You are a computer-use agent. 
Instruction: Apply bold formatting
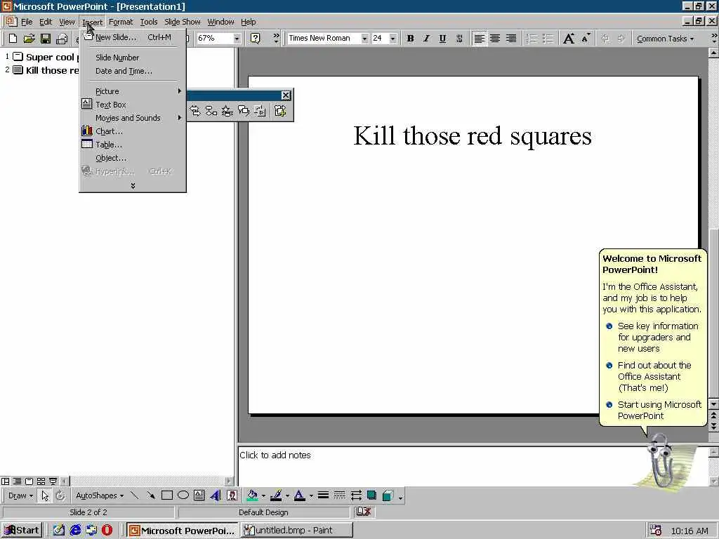pyautogui.click(x=410, y=39)
